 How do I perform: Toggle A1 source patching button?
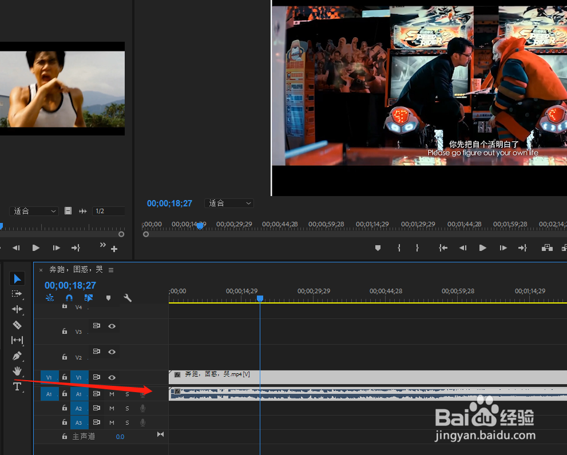pyautogui.click(x=49, y=394)
